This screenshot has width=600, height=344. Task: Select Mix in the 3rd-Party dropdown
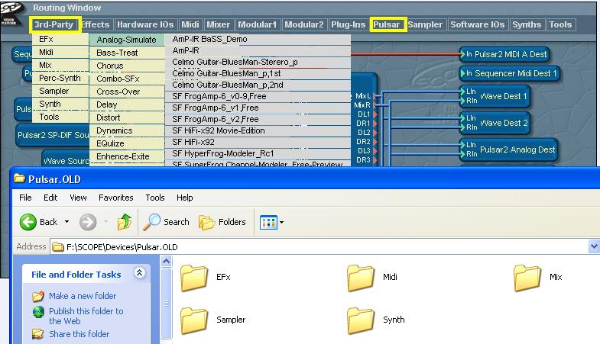[60, 66]
